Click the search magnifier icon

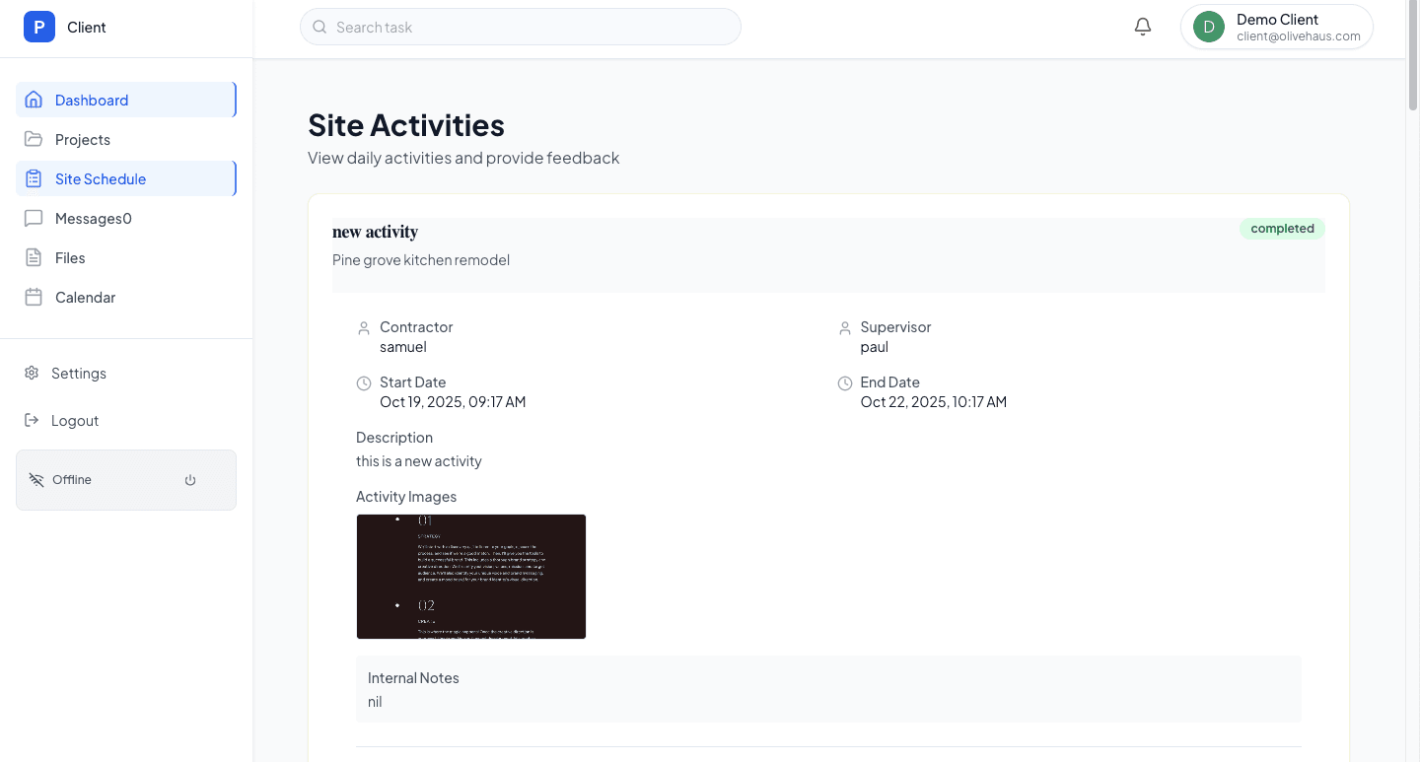[319, 27]
